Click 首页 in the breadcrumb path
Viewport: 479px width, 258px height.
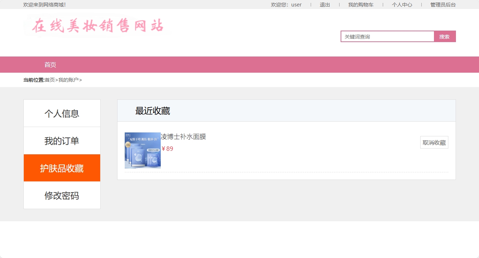50,80
